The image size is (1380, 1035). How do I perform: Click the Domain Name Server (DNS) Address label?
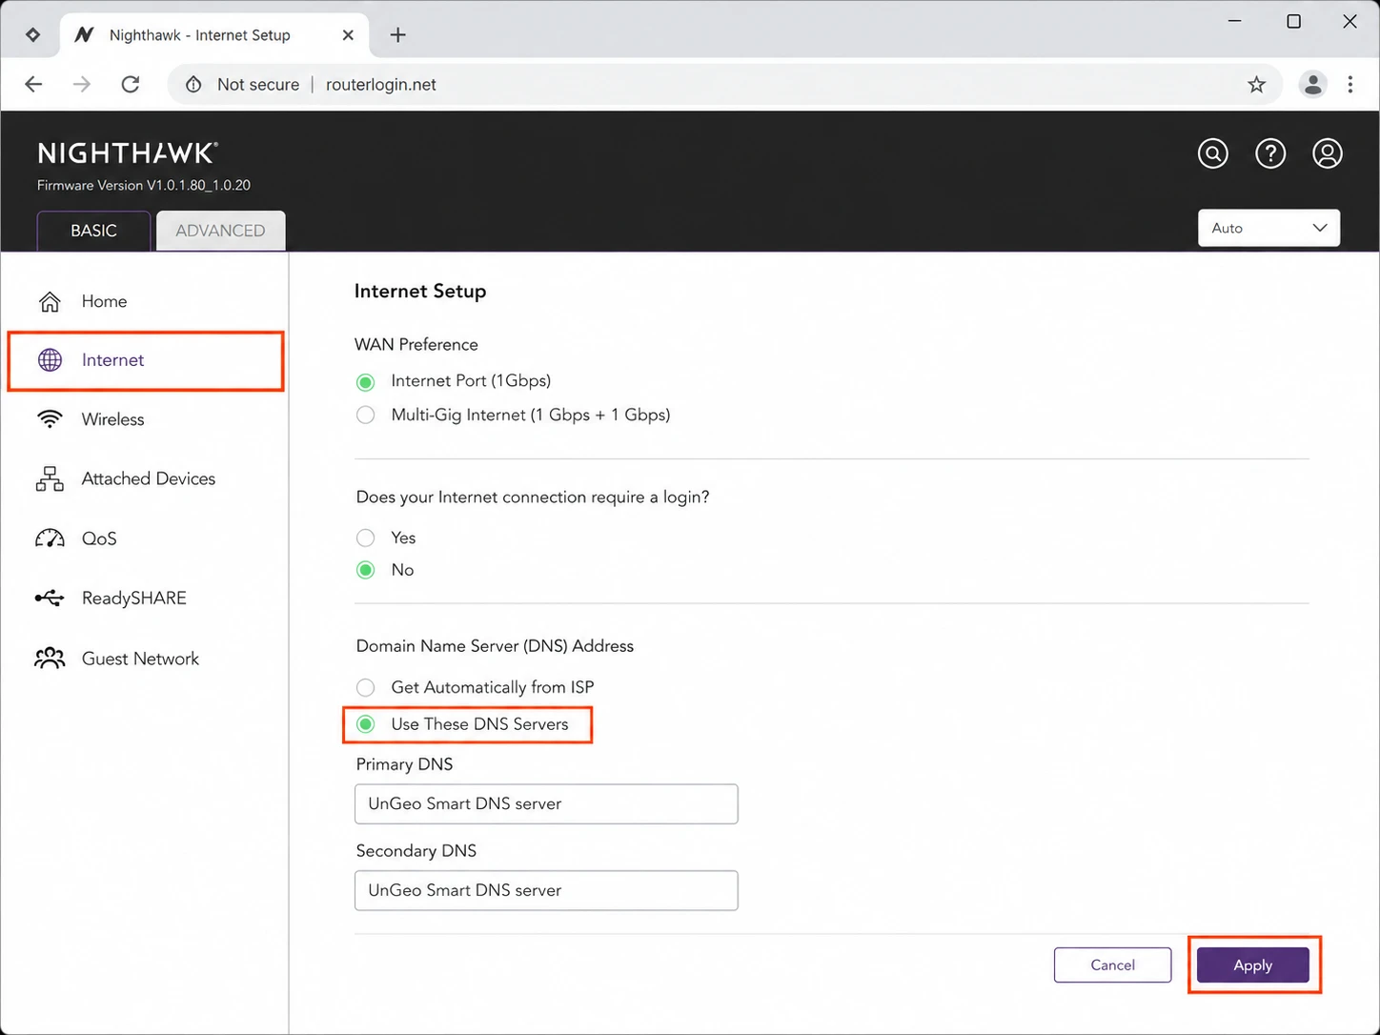click(x=495, y=646)
